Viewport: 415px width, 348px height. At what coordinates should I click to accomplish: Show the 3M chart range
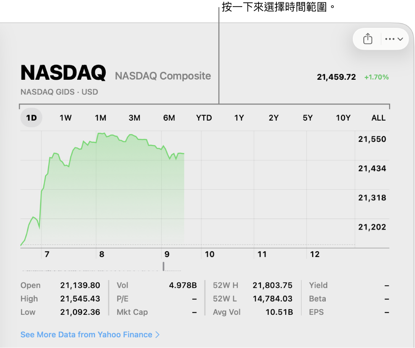click(x=134, y=118)
